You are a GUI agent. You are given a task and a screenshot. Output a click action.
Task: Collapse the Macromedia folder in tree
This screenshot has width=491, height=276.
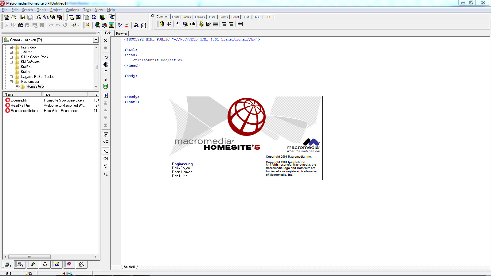coord(11,82)
